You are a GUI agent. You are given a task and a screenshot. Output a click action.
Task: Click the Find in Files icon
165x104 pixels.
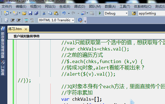click(134, 13)
